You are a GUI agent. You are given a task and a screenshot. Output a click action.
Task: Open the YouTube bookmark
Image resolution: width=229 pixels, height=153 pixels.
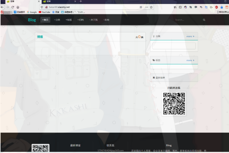pyautogui.click(x=44, y=12)
